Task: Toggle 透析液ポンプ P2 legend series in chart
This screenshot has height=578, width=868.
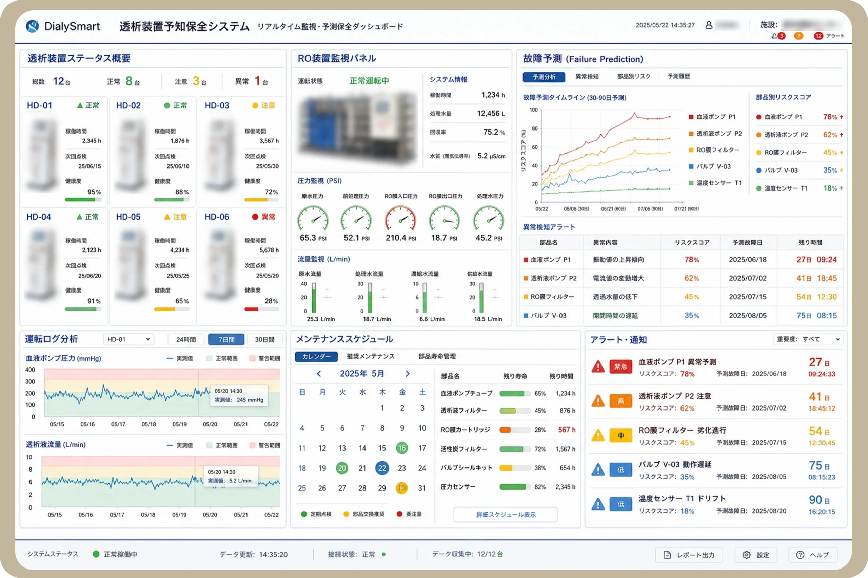Action: (x=715, y=134)
